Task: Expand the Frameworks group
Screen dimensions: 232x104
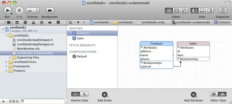Action: pyautogui.click(x=7, y=66)
